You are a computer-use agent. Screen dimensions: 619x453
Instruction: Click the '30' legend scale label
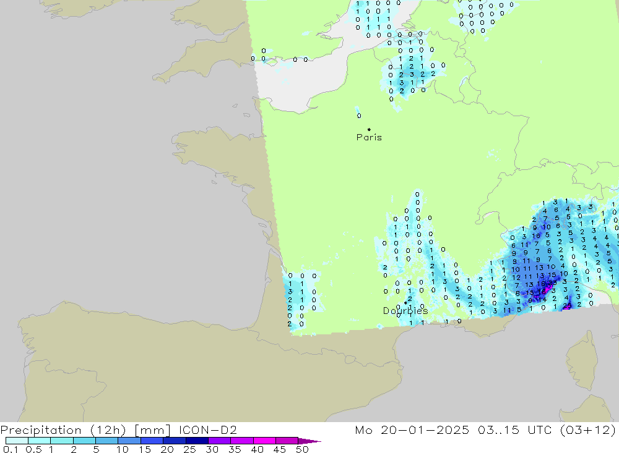click(x=212, y=449)
